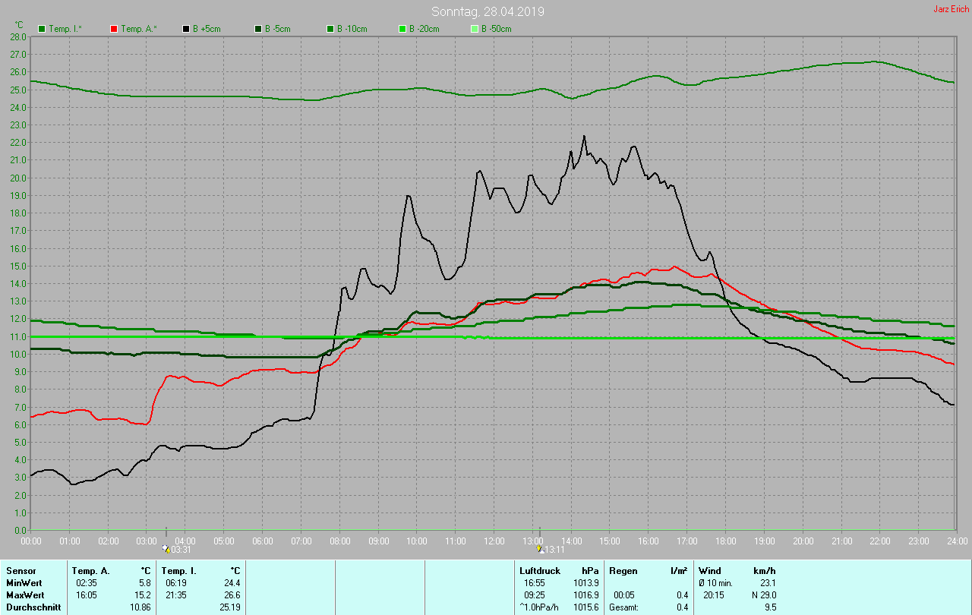Click the Temp. A. maximum time '16:05'

coord(86,595)
